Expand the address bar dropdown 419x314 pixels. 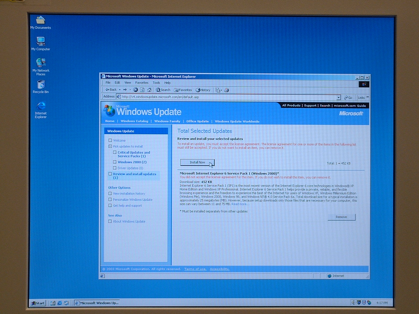[338, 97]
